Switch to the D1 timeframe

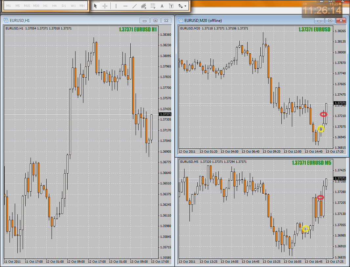tap(64, 6)
